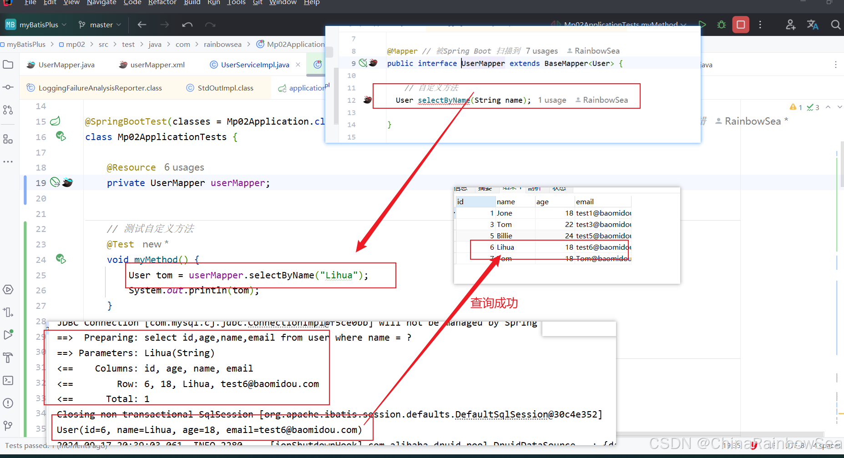This screenshot has width=844, height=458.
Task: Open the Structure tool window icon
Action: point(8,139)
